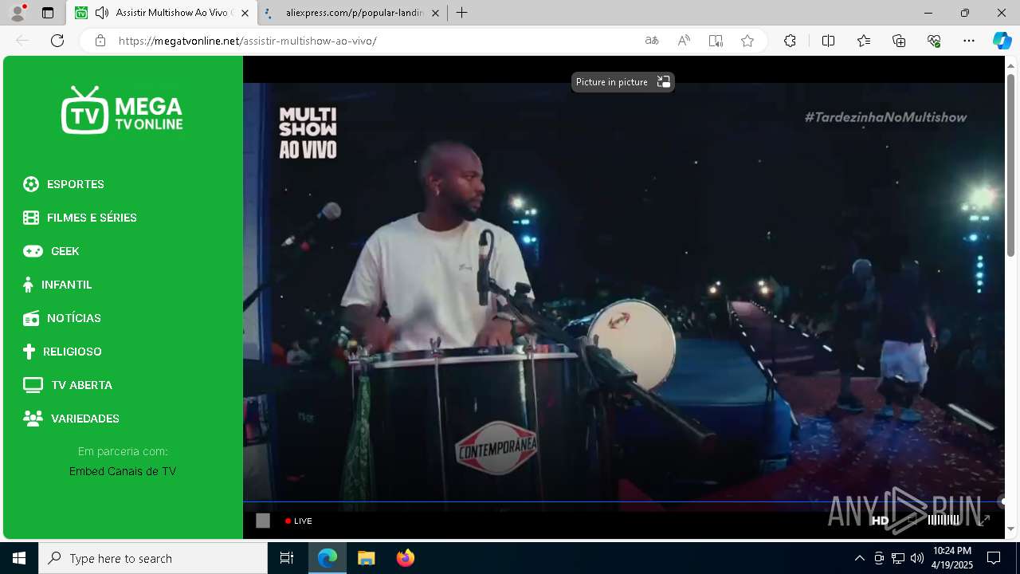Start Read aloud
The height and width of the screenshot is (574, 1020).
click(684, 41)
